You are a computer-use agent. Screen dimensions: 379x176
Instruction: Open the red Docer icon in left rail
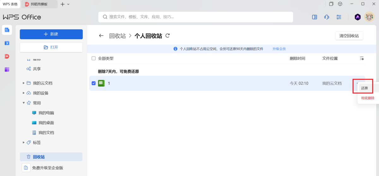(7, 56)
